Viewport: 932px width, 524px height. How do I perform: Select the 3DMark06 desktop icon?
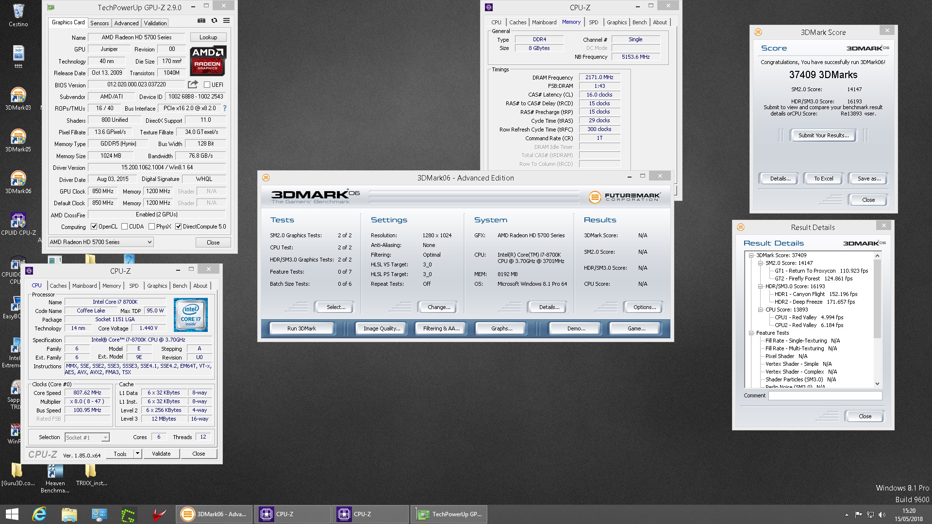(x=18, y=182)
